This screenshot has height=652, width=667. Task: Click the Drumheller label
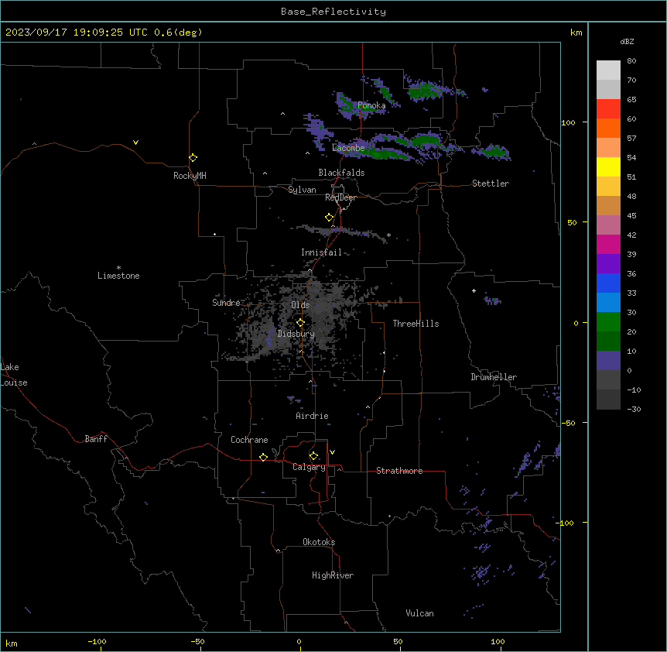click(x=494, y=377)
